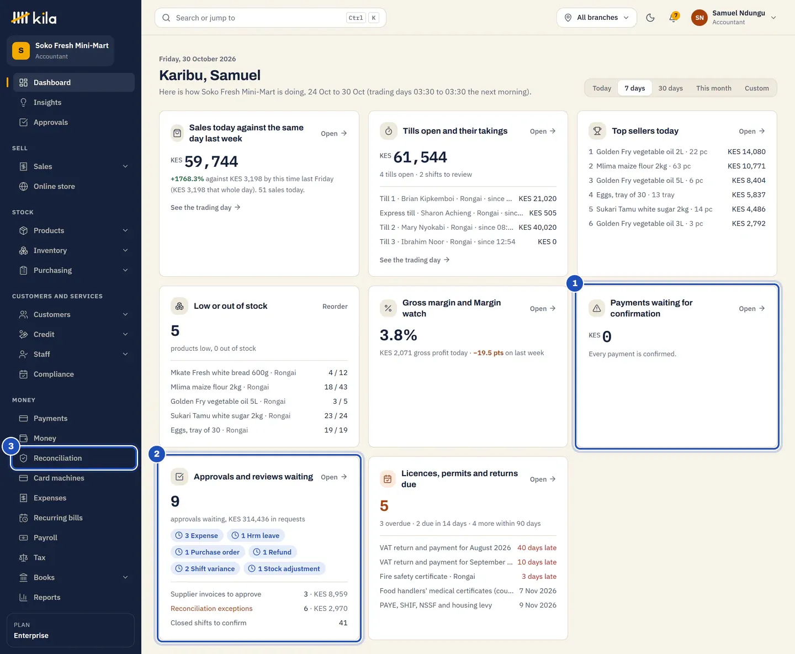Click 'Till 2 · Mary Nyokabi' row
Screen dimensions: 795x654
tap(468, 227)
